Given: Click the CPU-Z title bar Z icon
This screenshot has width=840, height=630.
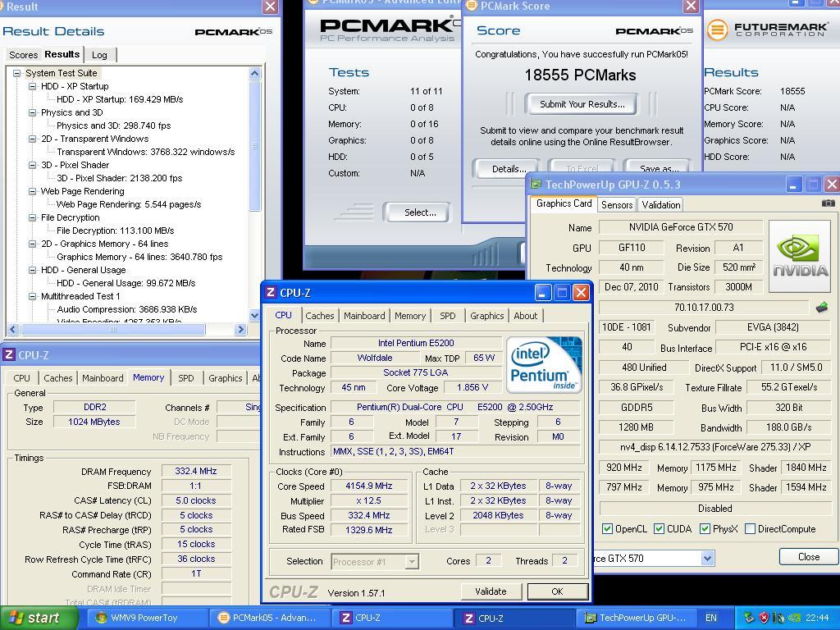Looking at the screenshot, I should click(x=271, y=293).
